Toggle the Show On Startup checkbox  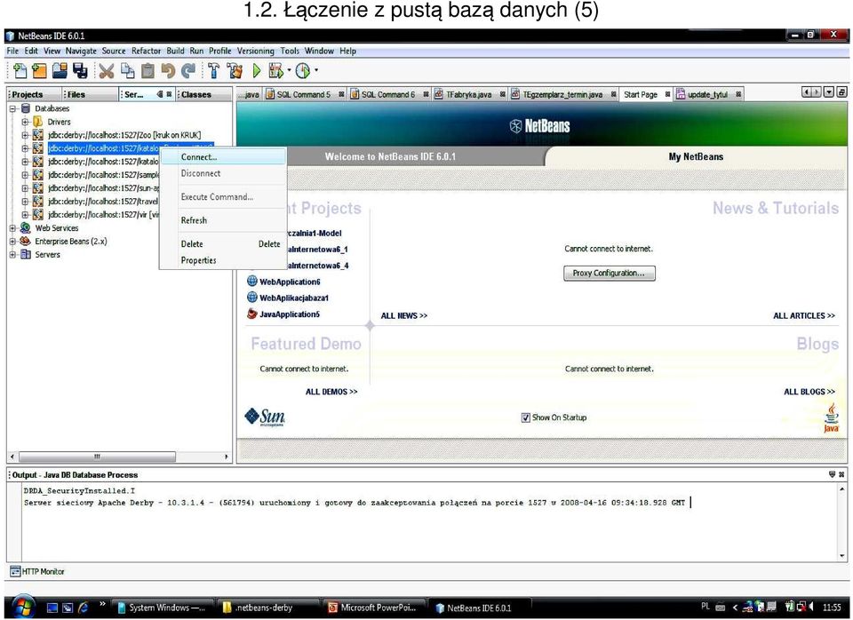[525, 417]
